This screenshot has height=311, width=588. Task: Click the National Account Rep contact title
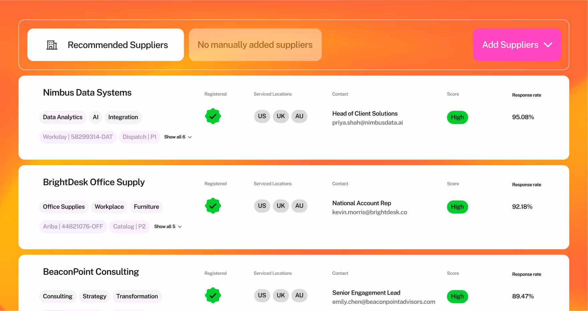[361, 203]
